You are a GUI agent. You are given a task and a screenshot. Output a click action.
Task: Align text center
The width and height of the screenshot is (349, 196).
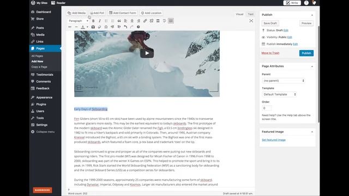click(x=132, y=21)
